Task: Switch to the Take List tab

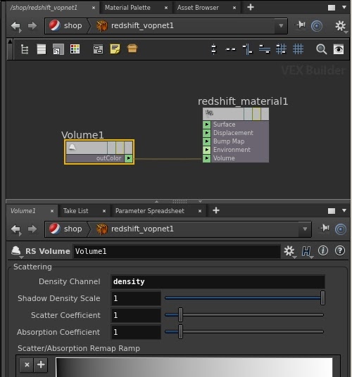Action: coord(75,211)
